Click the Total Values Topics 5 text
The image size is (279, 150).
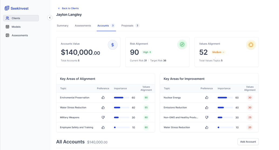[x=211, y=60]
